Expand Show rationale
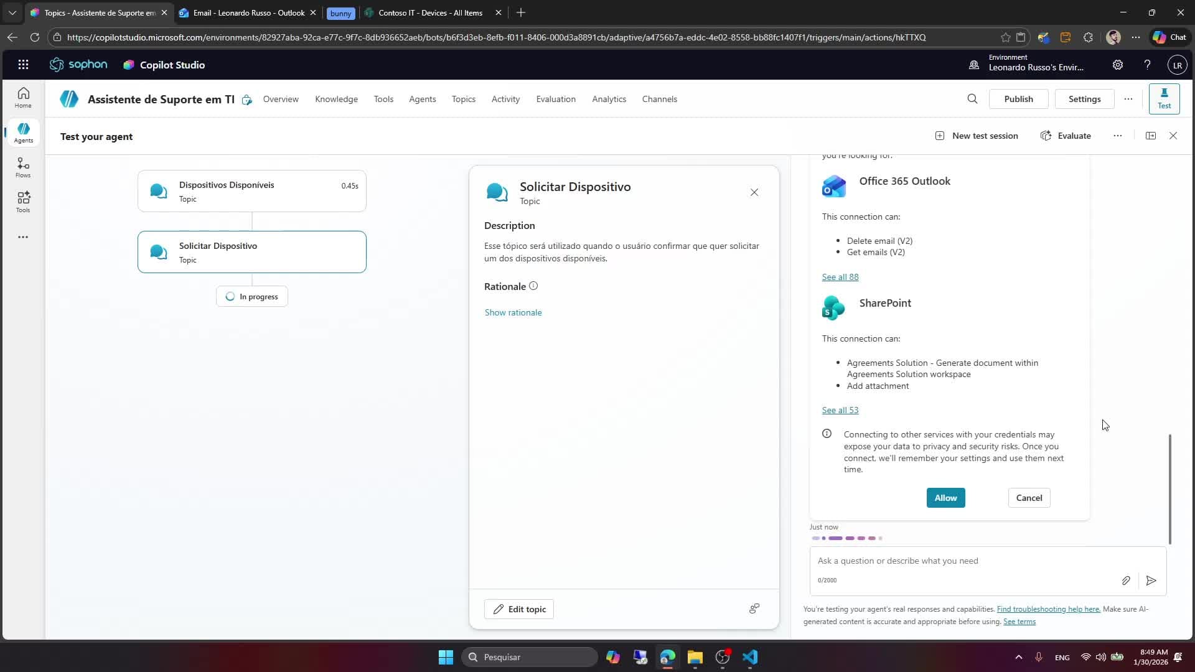 click(x=513, y=312)
